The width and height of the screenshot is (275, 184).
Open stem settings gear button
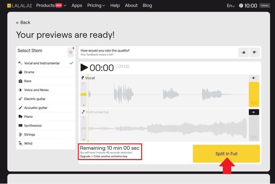coord(71,52)
